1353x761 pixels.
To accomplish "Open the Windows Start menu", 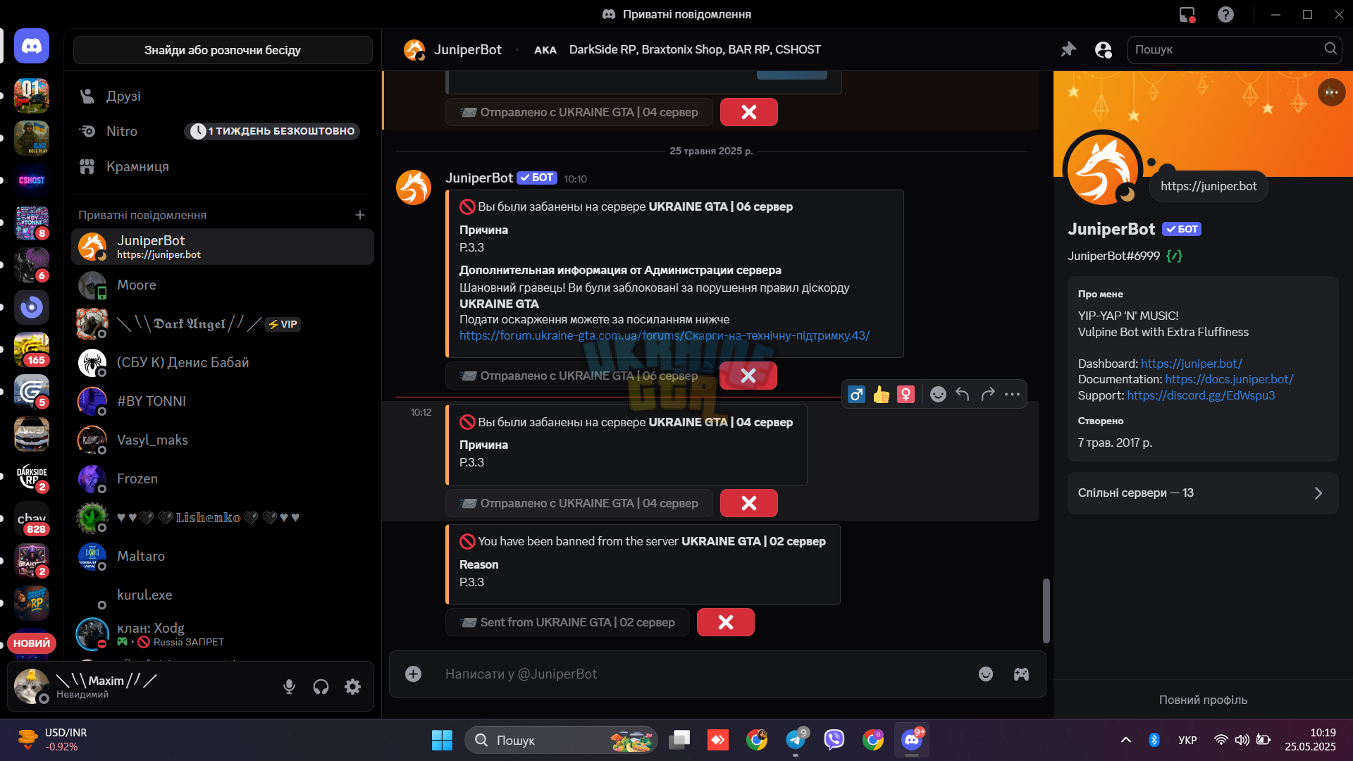I will pos(442,740).
